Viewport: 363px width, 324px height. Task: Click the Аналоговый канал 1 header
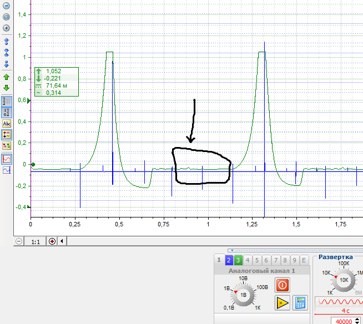(x=262, y=271)
